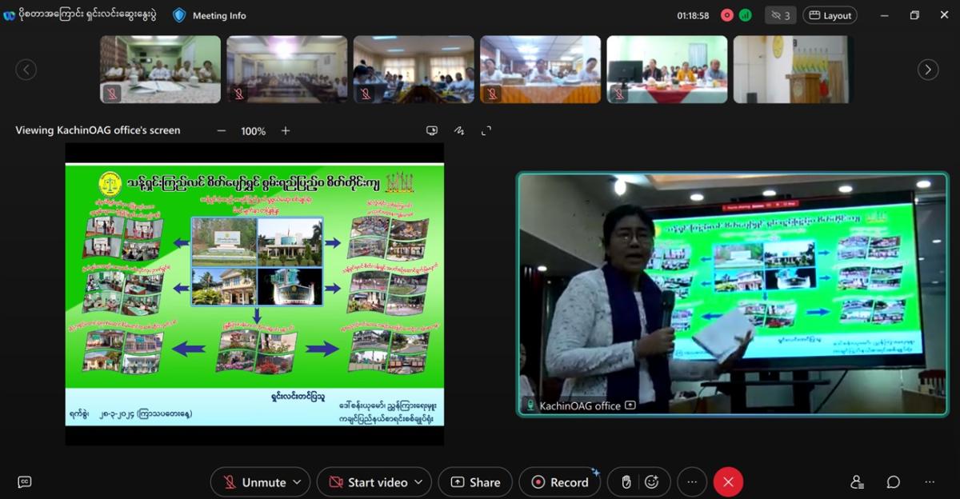Click the green network status indicator
This screenshot has width=960, height=499.
pyautogui.click(x=746, y=15)
